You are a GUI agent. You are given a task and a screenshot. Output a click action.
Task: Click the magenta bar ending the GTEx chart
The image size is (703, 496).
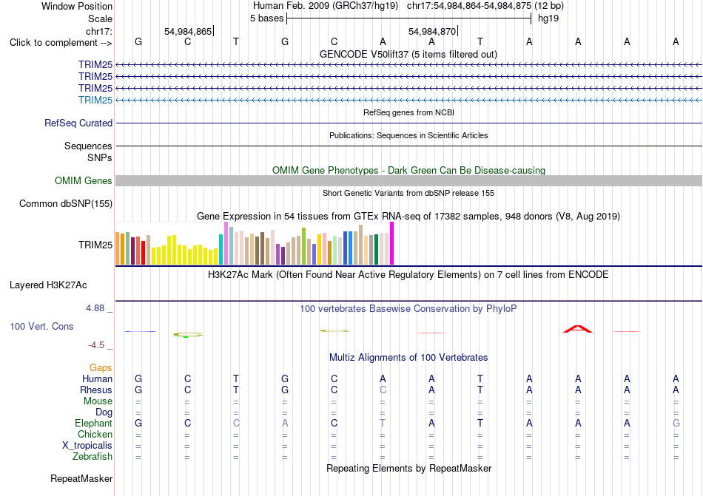(392, 243)
